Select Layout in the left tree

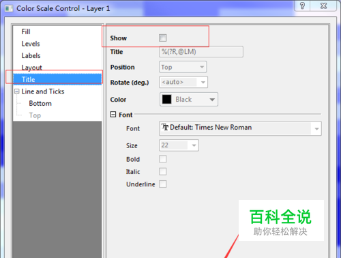[31, 68]
